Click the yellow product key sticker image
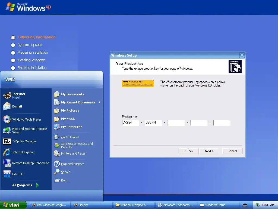This screenshot has width=278, height=209. tap(138, 84)
